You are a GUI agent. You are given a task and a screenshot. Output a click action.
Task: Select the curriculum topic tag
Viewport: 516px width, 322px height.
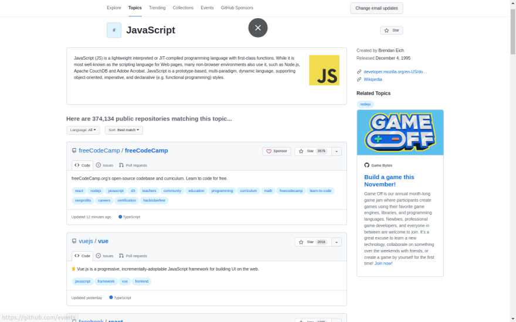[249, 191]
